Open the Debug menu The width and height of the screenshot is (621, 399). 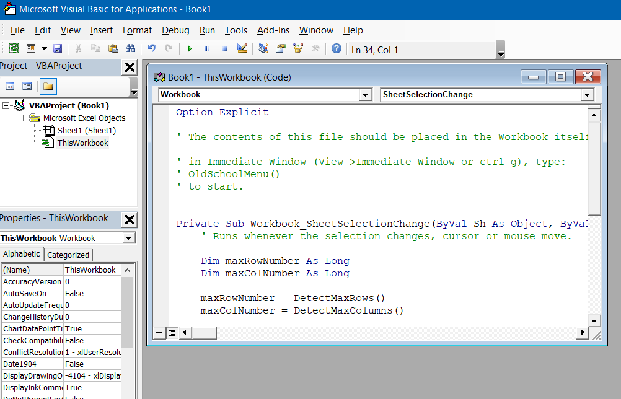(175, 30)
